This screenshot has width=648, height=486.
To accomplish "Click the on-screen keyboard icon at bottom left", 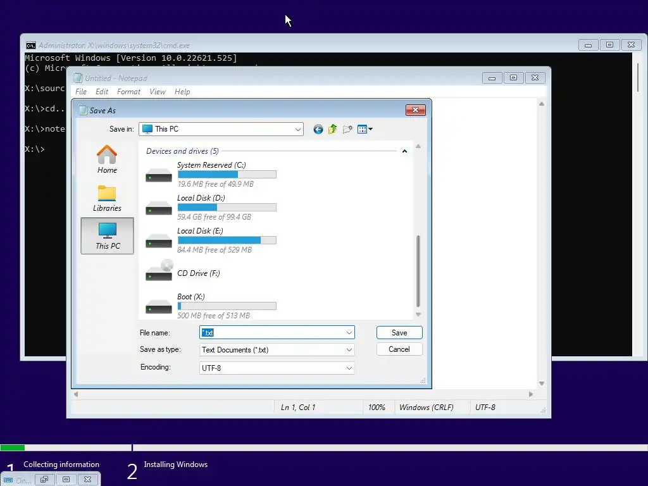I will click(8, 480).
